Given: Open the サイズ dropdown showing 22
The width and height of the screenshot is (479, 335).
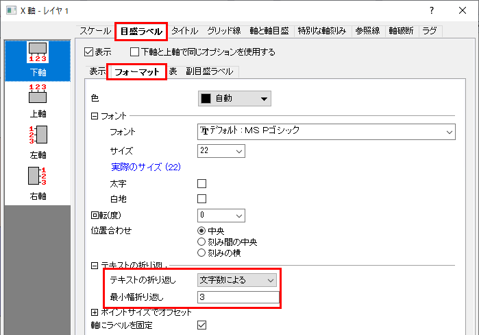Looking at the screenshot, I should pyautogui.click(x=221, y=151).
